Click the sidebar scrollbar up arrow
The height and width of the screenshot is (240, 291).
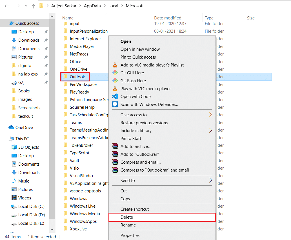coord(52,16)
